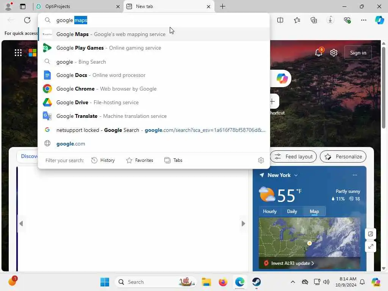Open Browser essentials heart icon
This screenshot has height=291, width=388.
pyautogui.click(x=347, y=20)
